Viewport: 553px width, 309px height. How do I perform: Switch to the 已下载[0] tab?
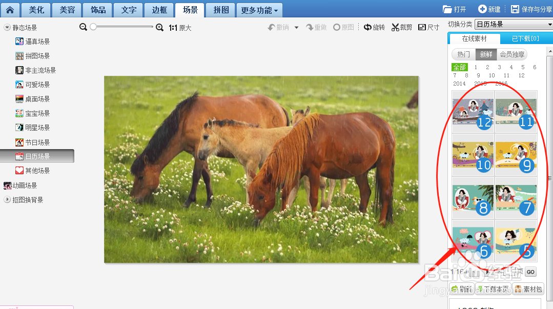coord(525,38)
